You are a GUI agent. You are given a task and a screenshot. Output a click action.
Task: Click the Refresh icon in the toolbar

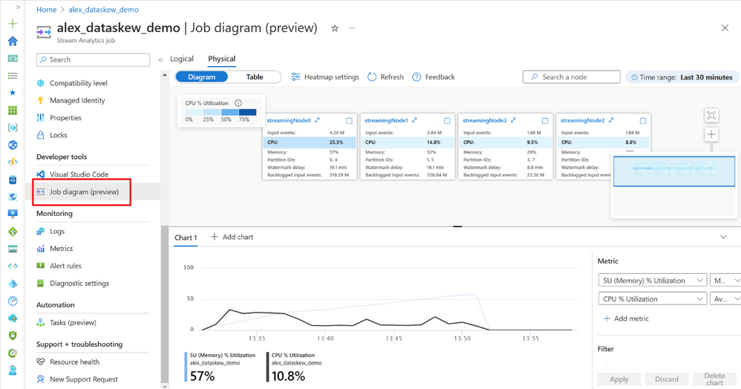(x=372, y=76)
